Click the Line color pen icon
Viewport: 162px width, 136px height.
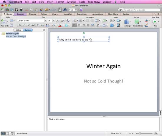click(x=146, y=25)
